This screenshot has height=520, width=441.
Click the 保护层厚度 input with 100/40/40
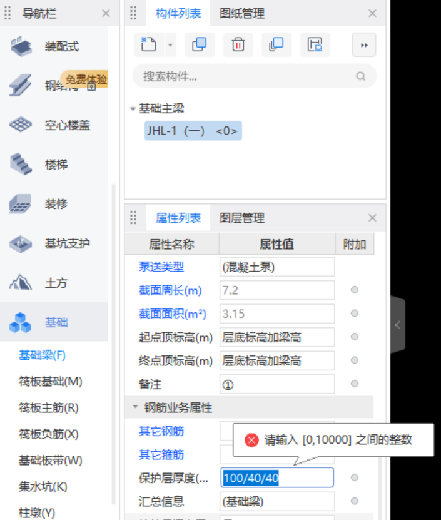pos(277,477)
